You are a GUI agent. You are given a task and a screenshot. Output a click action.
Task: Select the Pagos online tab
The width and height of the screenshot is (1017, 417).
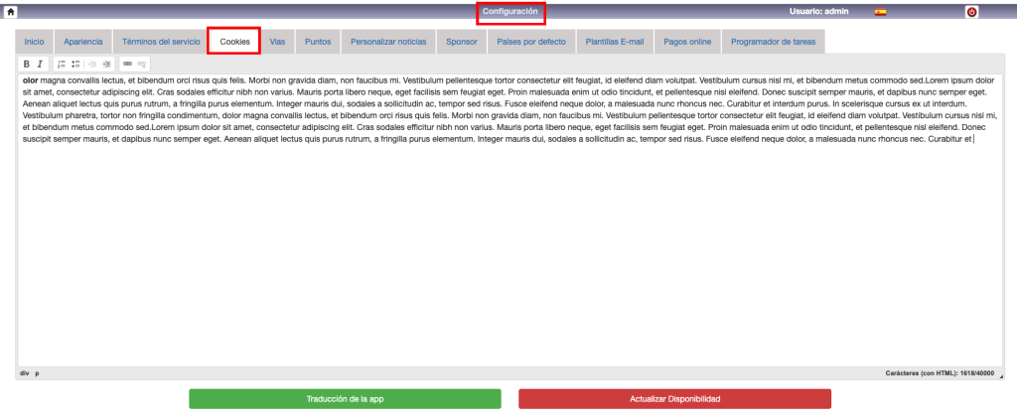click(x=687, y=42)
